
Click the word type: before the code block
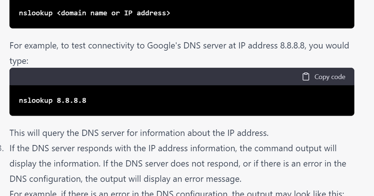pos(19,61)
